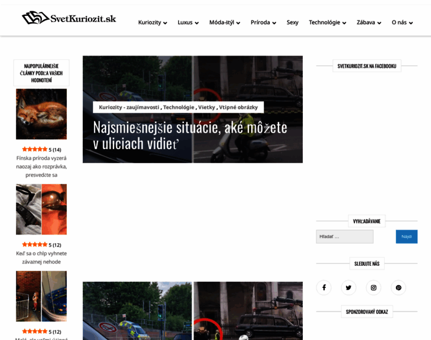
Task: Click the star rating above Keď sa o chlp
Action: click(41, 245)
